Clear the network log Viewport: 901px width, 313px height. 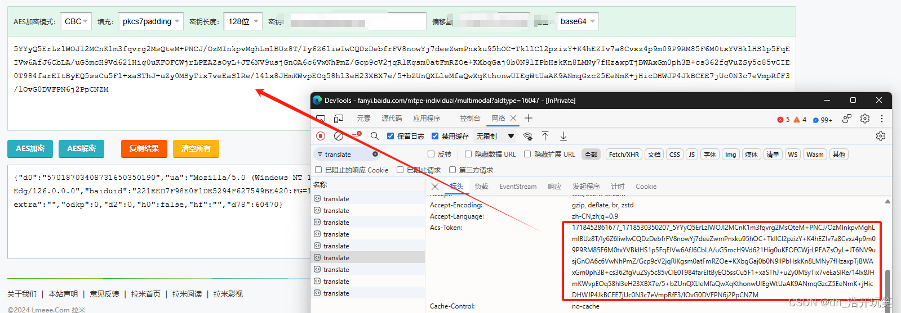point(339,136)
